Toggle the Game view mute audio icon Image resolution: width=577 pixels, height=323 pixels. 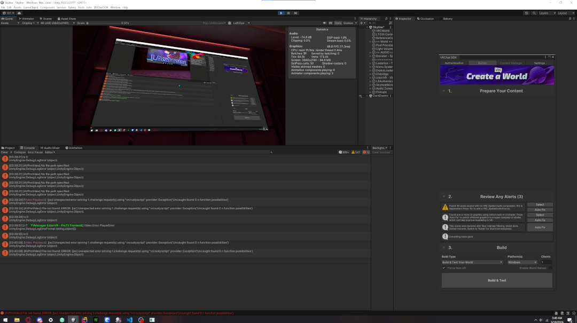tap(325, 23)
